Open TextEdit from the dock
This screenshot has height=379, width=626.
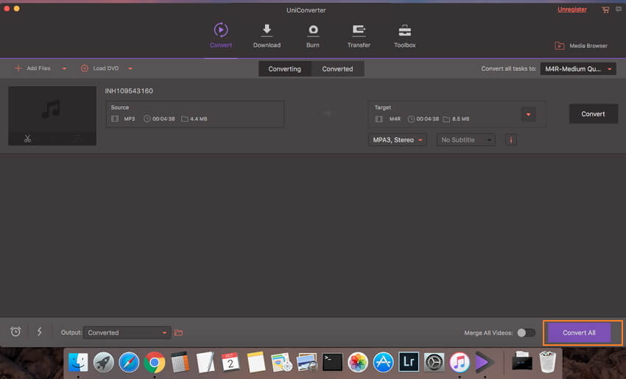205,363
